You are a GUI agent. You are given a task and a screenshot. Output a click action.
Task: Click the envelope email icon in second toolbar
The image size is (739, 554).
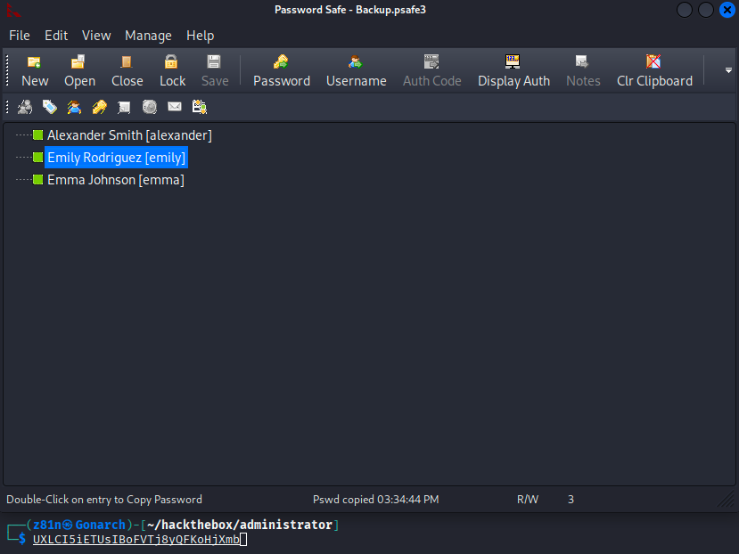pos(175,107)
